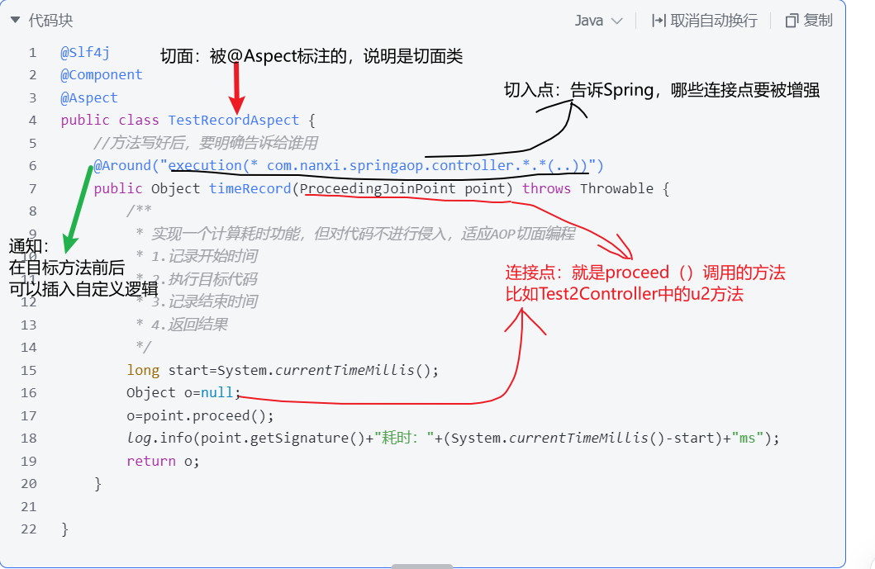Open the Java language dropdown
This screenshot has height=569, width=875.
coord(598,21)
